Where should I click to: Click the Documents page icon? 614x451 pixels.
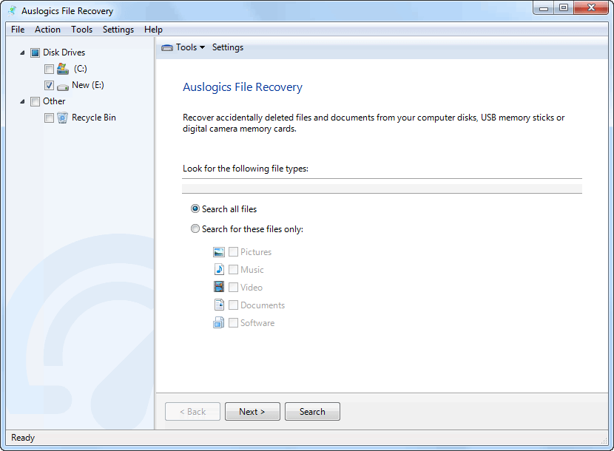click(x=219, y=305)
